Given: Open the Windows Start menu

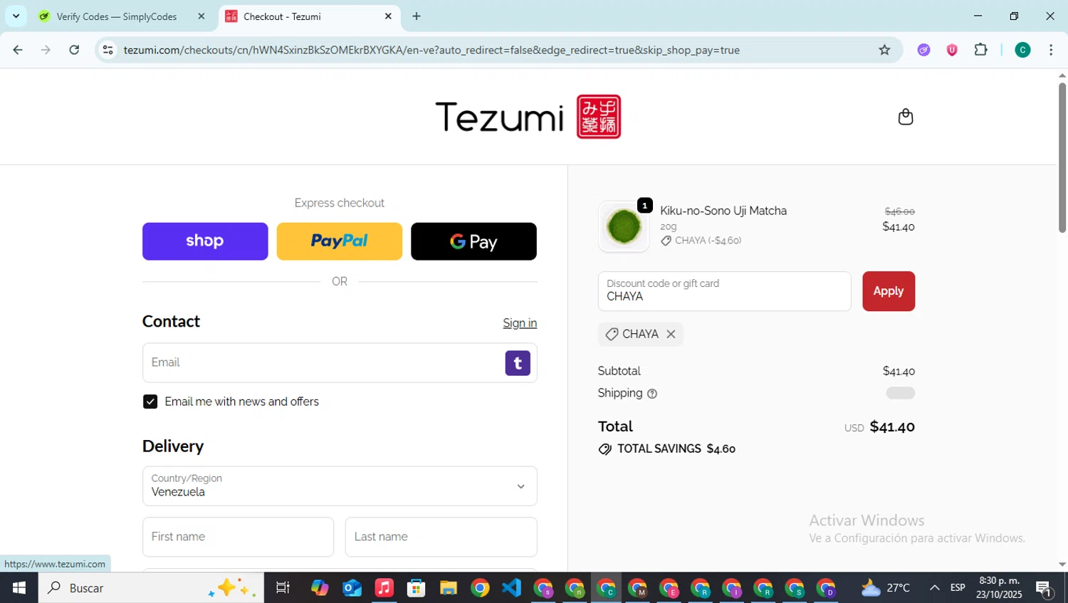Looking at the screenshot, I should [19, 588].
